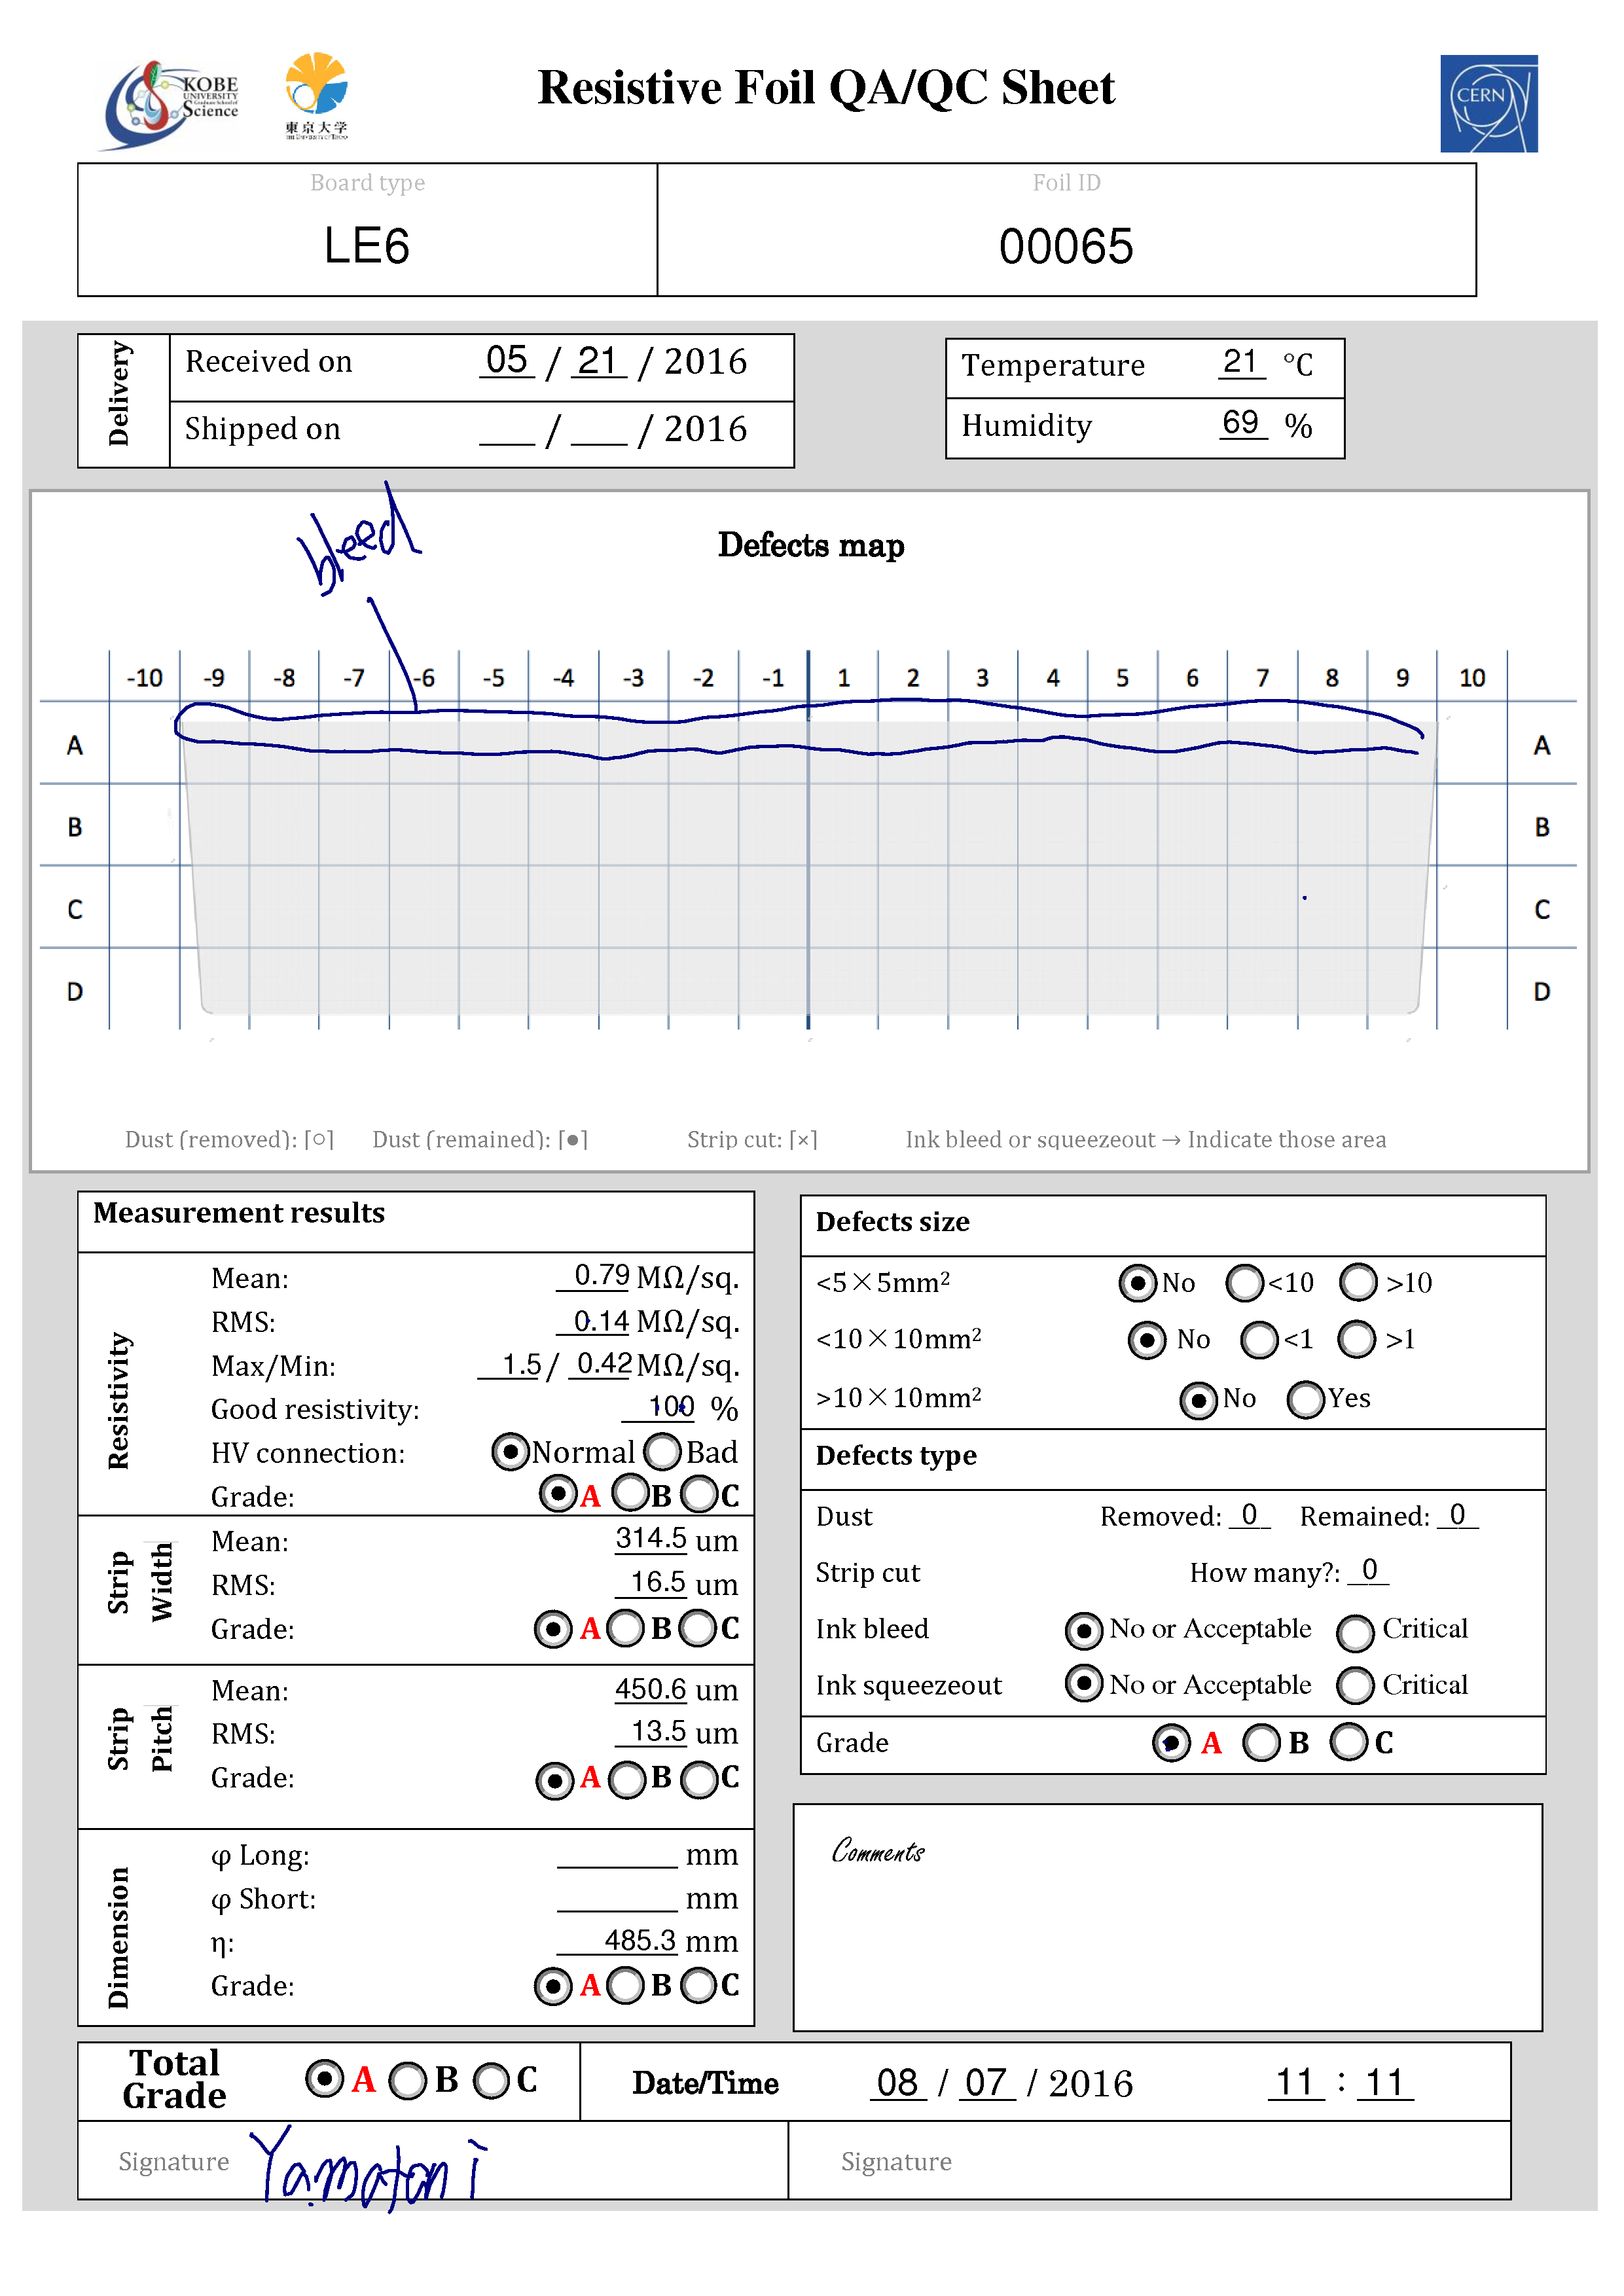Click the Strip cut How many field
This screenshot has width=1624, height=2296.
click(1368, 1570)
